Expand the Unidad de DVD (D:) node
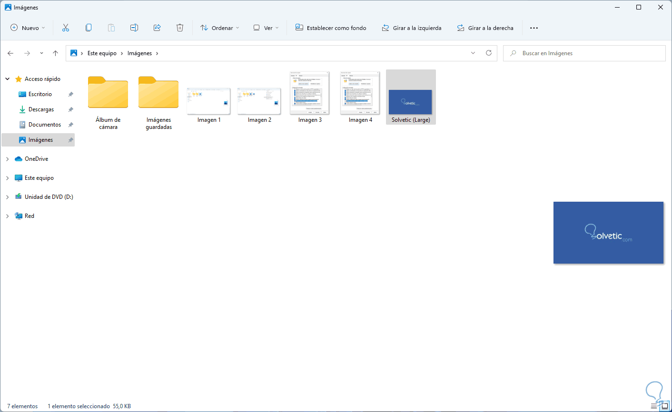Viewport: 672px width, 412px height. coord(8,197)
